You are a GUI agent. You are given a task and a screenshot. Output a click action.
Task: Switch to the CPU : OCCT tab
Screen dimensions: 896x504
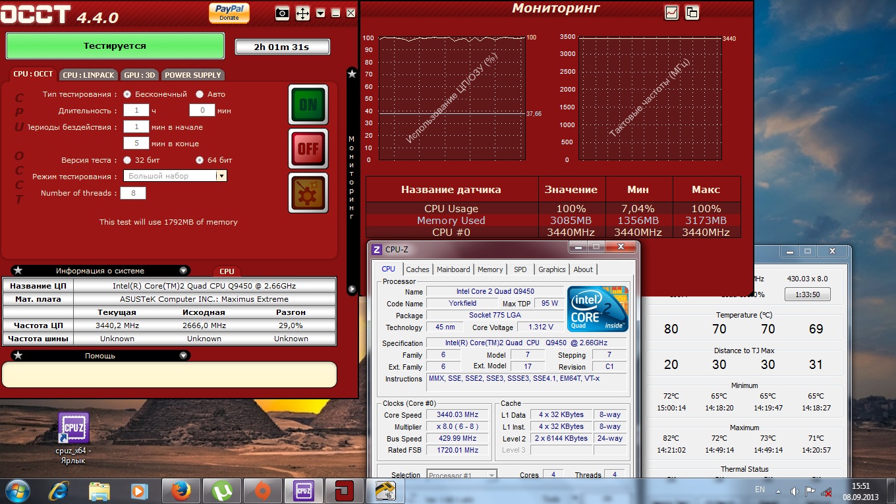click(33, 74)
